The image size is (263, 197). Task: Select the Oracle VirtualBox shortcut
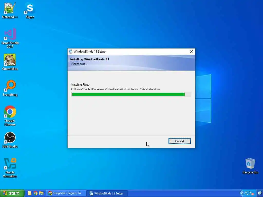[10, 168]
